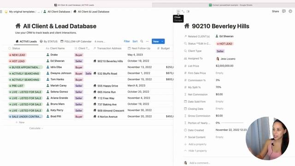Click HOT LEAD status tag in table

[x=17, y=61]
